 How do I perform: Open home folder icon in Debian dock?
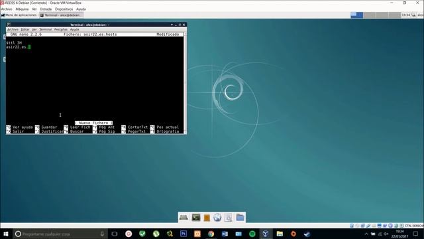240,218
